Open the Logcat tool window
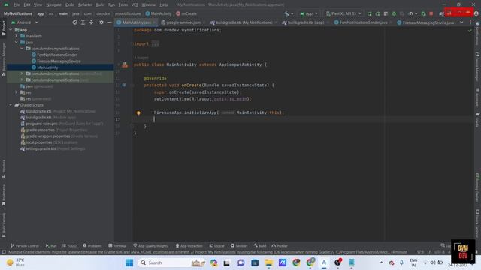 pos(217,245)
